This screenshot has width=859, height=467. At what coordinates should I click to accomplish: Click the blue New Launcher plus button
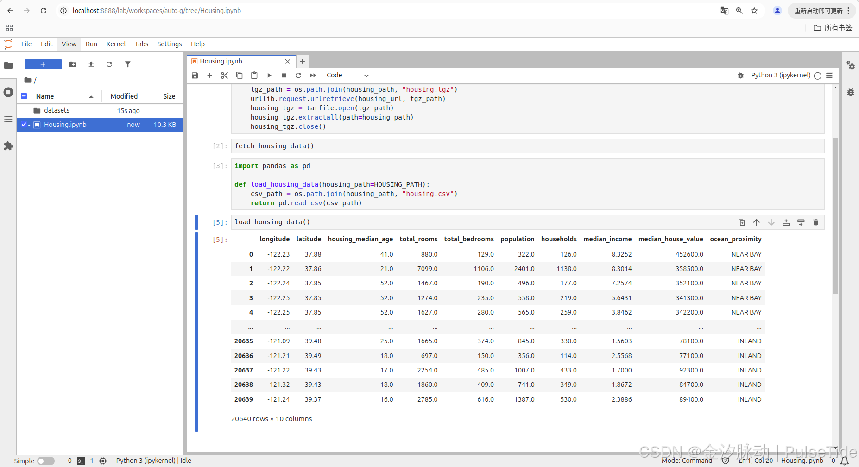(43, 64)
